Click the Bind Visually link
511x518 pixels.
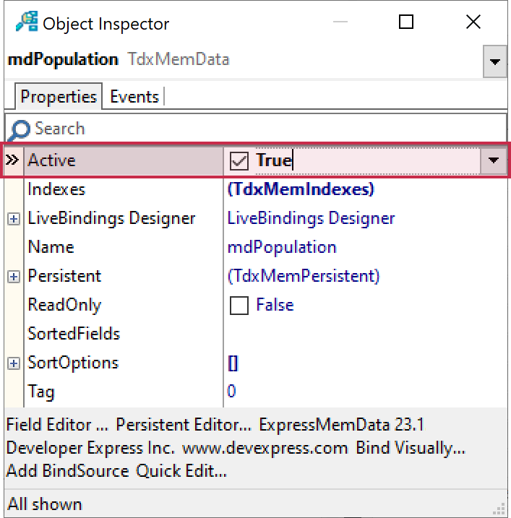(410, 448)
